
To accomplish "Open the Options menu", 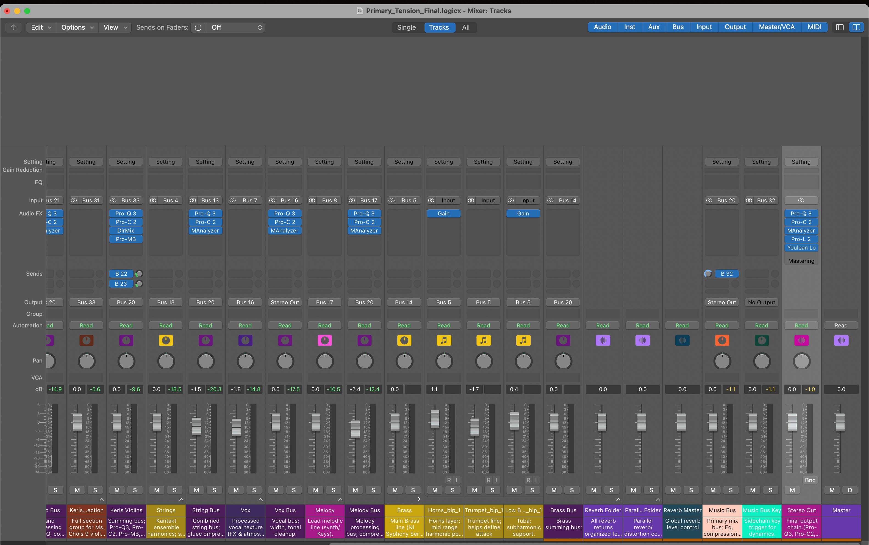I will 76,27.
